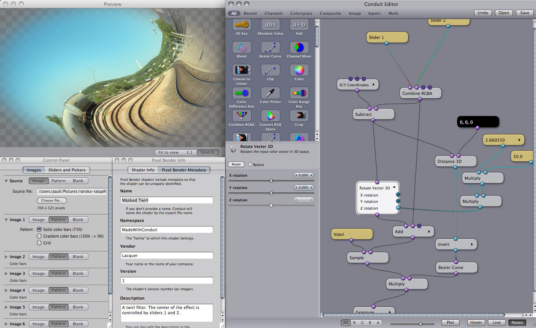The width and height of the screenshot is (536, 328).
Task: Open the Composite category tab
Action: (x=330, y=13)
